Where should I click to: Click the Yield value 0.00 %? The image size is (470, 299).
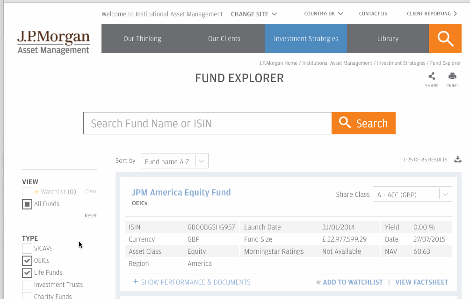[x=424, y=227]
